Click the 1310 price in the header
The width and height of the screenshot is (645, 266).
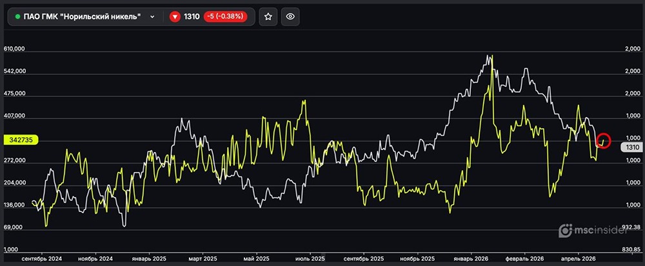tap(192, 16)
